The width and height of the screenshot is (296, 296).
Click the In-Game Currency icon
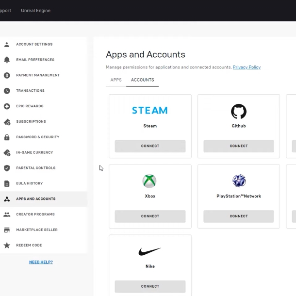(7, 152)
